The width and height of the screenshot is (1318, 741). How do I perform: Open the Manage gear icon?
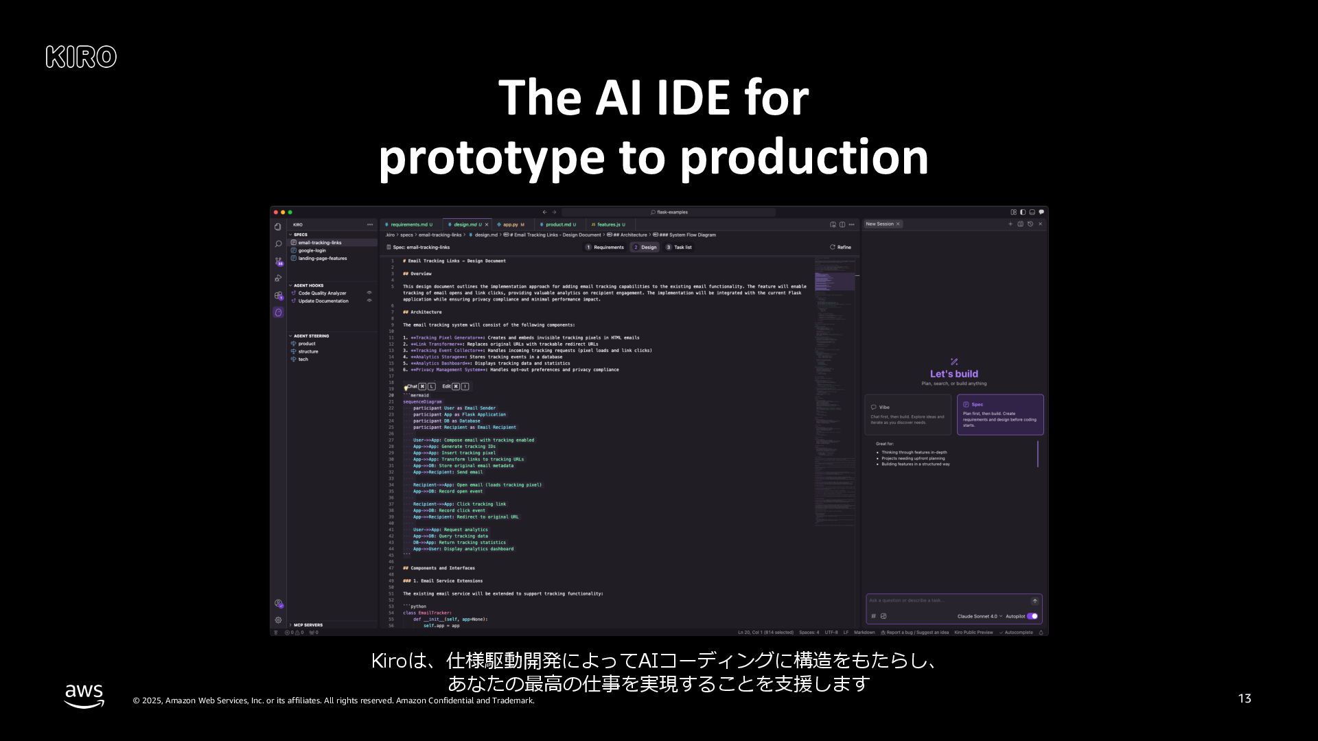tap(278, 620)
